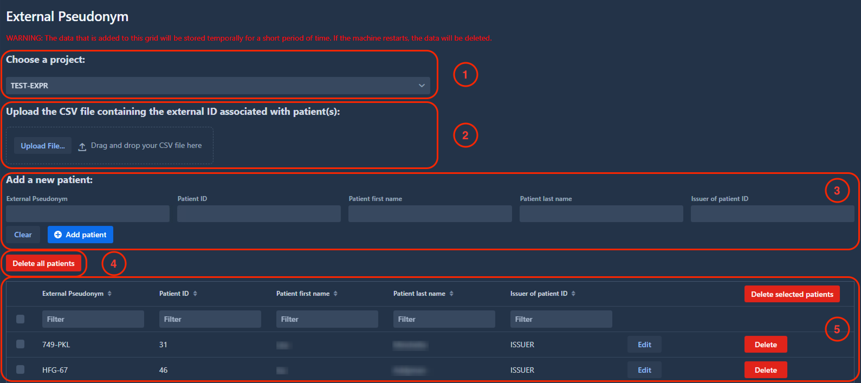The height and width of the screenshot is (383, 861).
Task: Click the Add patient button
Action: 80,235
